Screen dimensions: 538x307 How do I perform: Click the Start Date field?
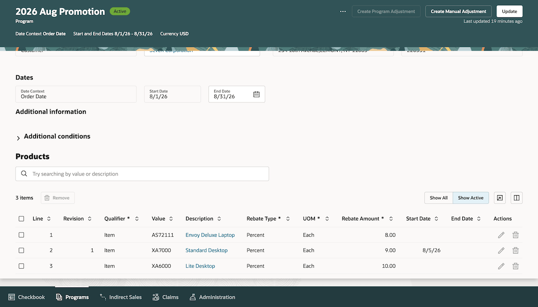172,94
